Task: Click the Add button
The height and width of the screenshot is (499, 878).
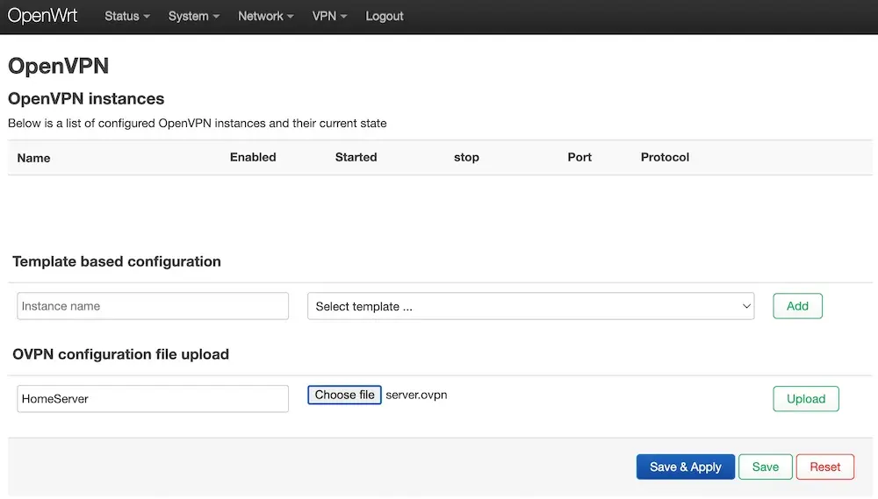Action: point(797,306)
